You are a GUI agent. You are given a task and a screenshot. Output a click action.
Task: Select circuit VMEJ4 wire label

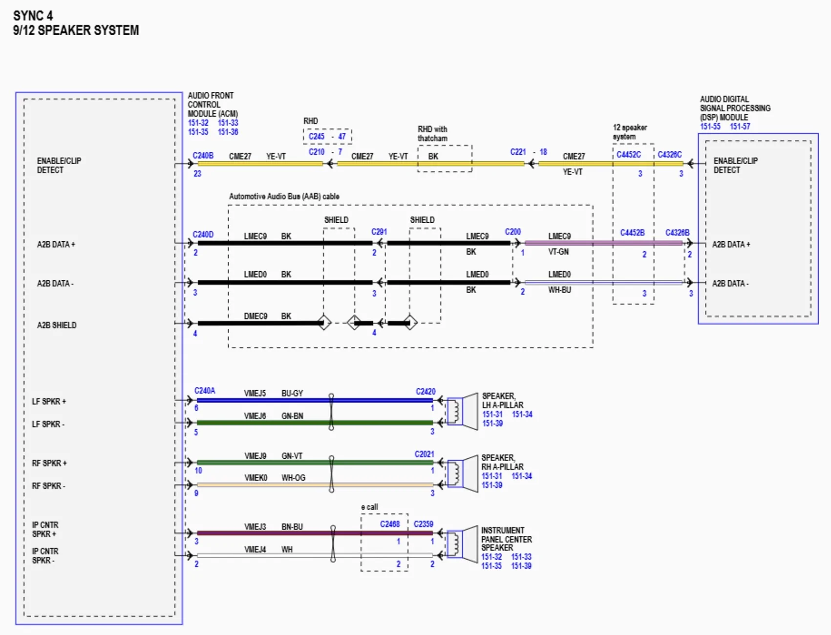[255, 550]
